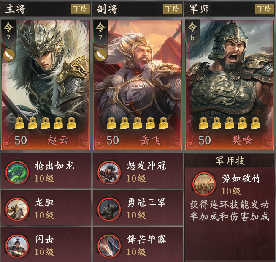Open the 锋芒毕露 skill icon
This screenshot has width=276, height=262.
(x=109, y=246)
